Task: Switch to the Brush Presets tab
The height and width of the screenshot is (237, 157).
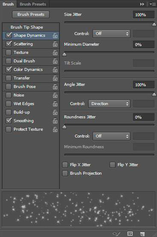Action: click(33, 4)
